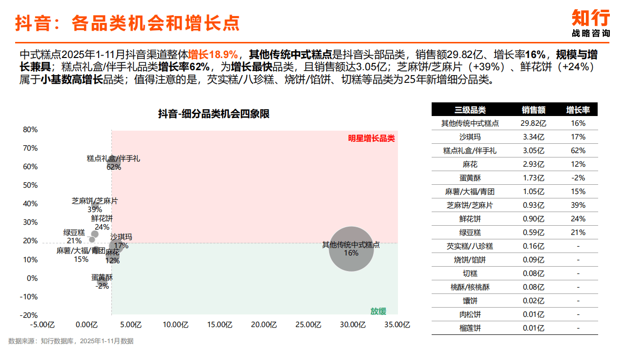The image size is (625, 351).
Task: Select the 蛋黄酥 -2% bubble
Action: [x=103, y=281]
